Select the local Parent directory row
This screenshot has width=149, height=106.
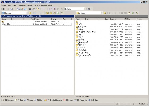[x=37, y=22]
